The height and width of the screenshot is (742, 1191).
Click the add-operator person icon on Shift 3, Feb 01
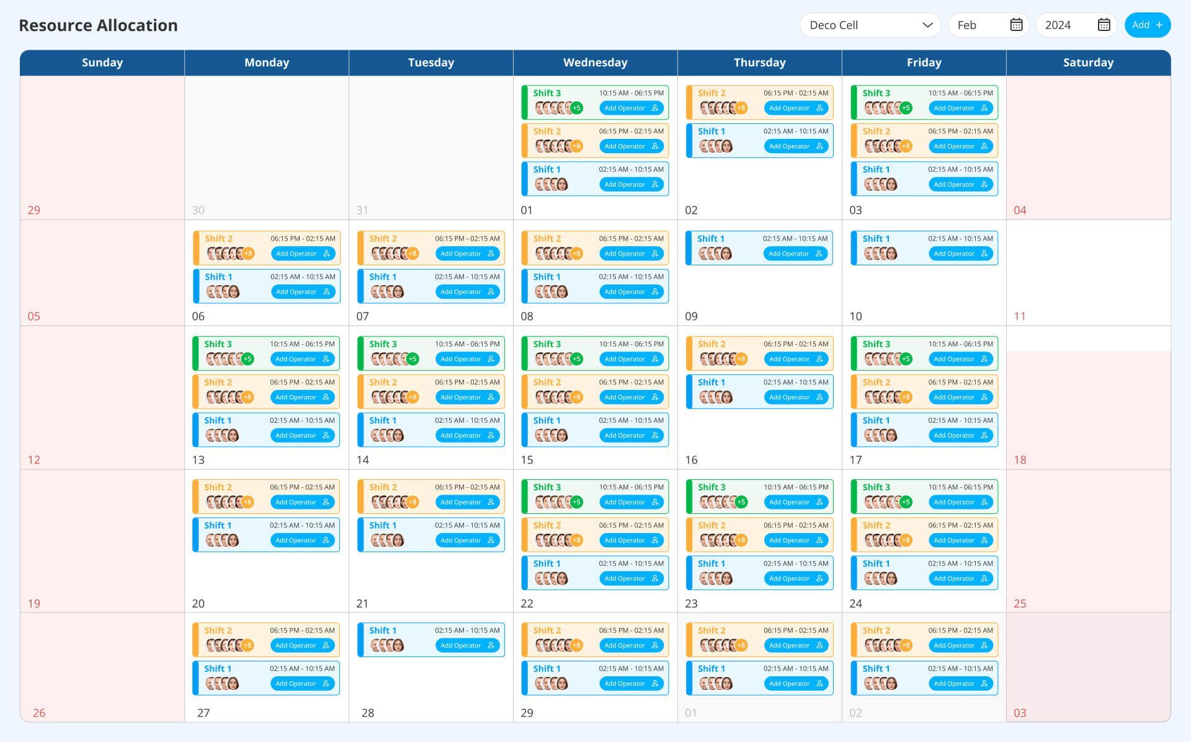click(x=656, y=108)
